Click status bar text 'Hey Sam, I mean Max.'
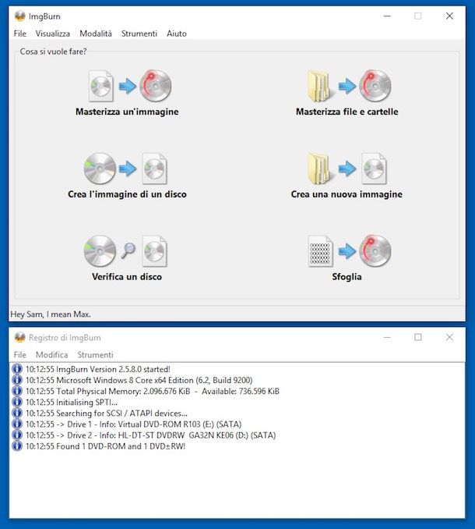 click(51, 314)
